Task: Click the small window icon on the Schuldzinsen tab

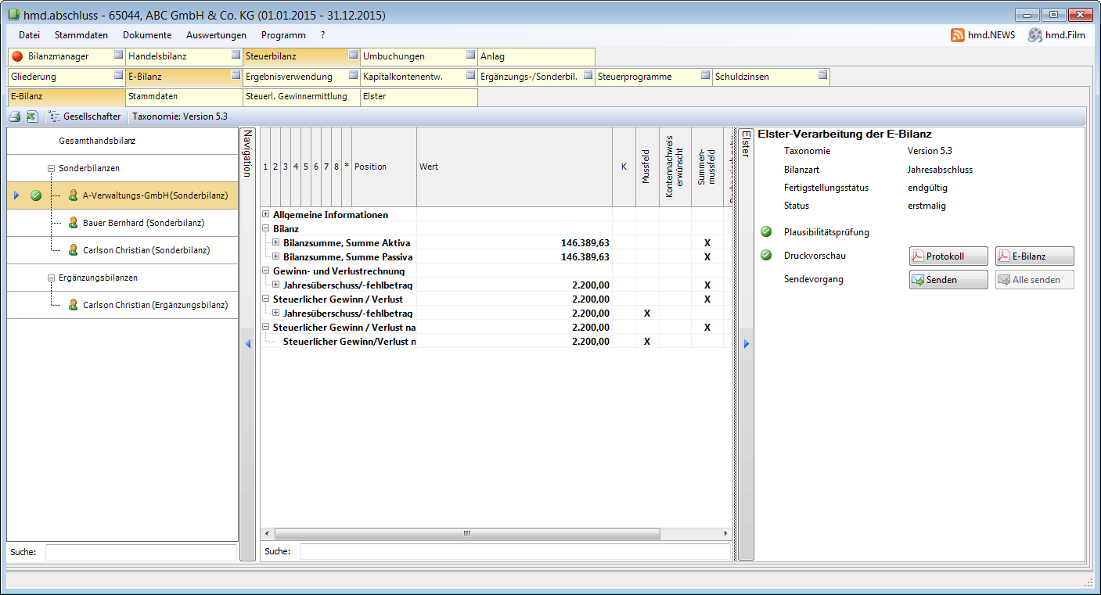Action: coord(822,76)
